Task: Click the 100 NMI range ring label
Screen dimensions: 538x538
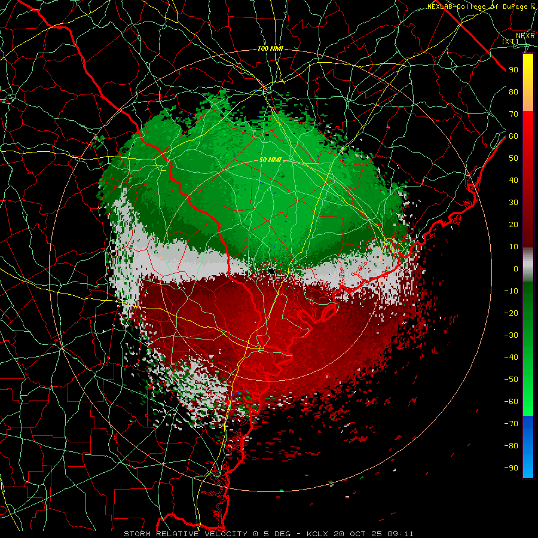Action: tap(270, 49)
